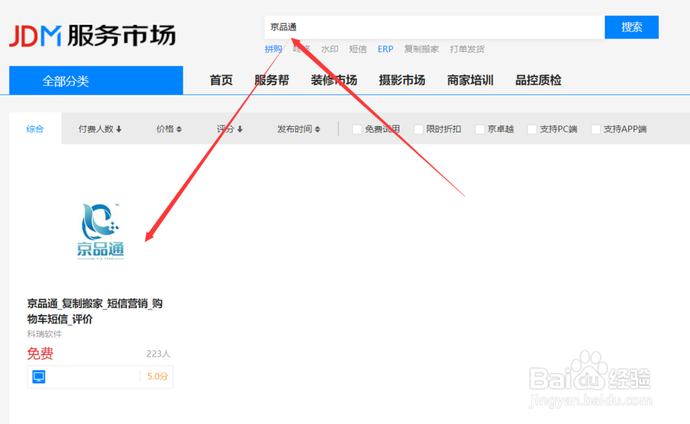
Task: Click the PC monitor icon on product card
Action: 39,377
